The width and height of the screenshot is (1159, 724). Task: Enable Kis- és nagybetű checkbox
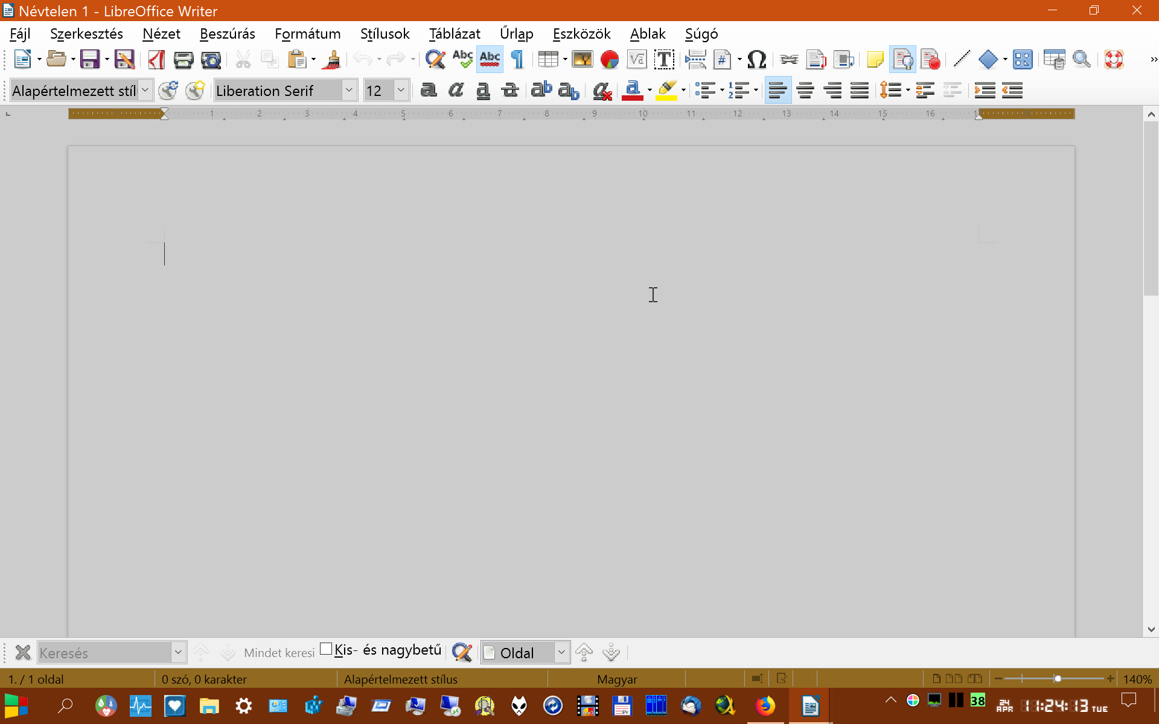tap(326, 649)
